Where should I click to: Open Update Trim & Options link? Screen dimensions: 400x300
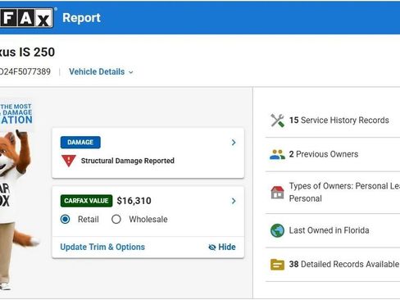point(102,247)
